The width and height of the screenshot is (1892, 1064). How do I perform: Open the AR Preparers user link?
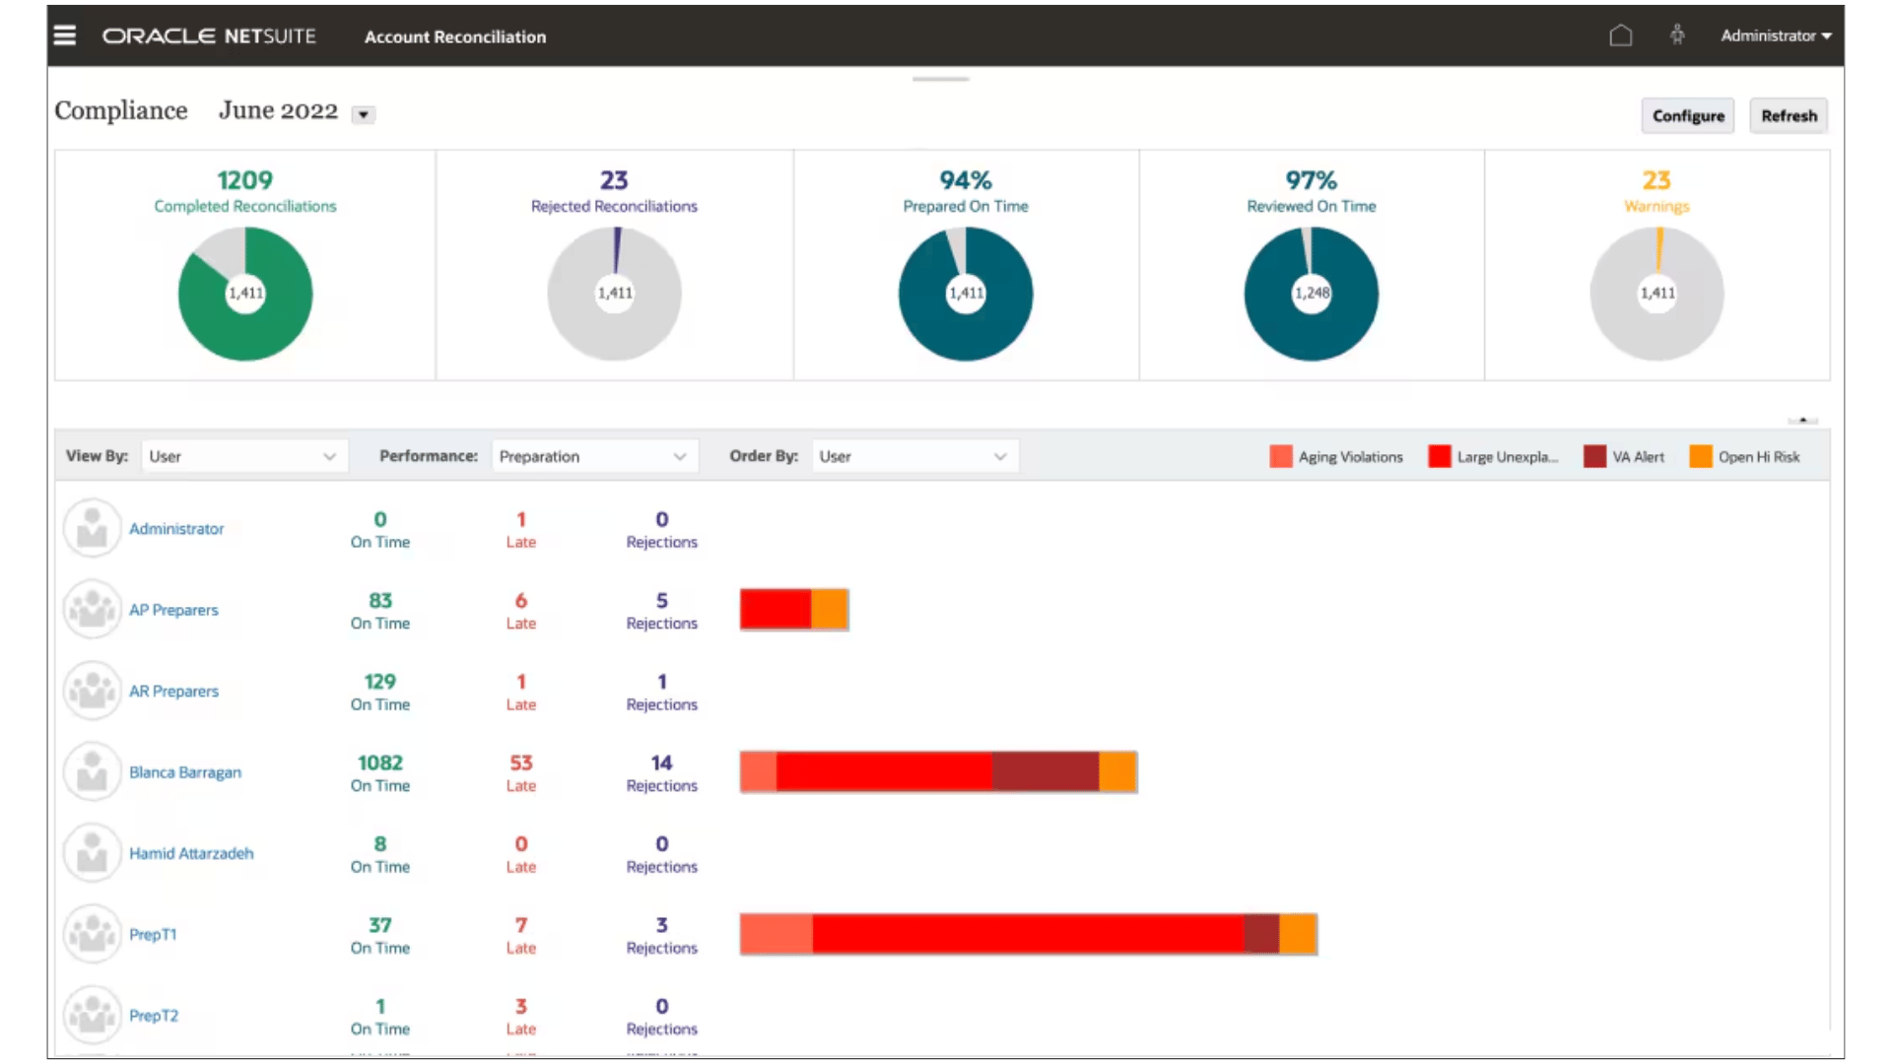coord(173,692)
